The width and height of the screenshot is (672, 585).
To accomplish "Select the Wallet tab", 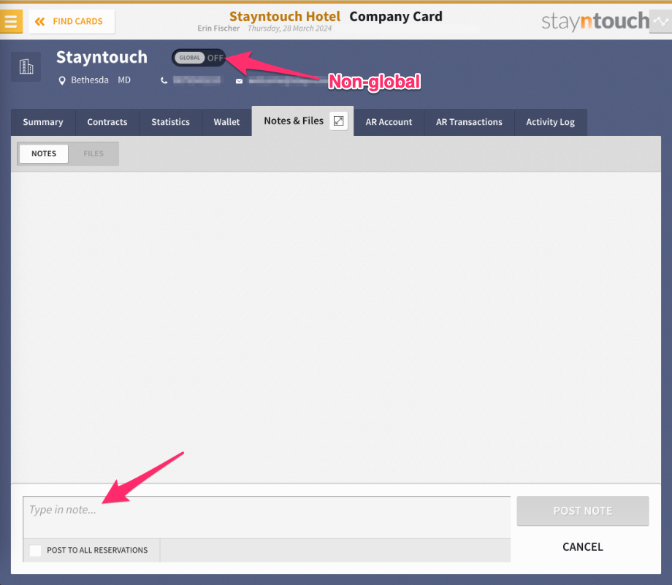I will coord(226,122).
